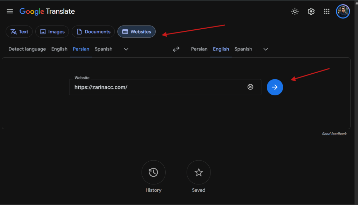Clear the website URL field
This screenshot has height=205, width=358.
250,87
